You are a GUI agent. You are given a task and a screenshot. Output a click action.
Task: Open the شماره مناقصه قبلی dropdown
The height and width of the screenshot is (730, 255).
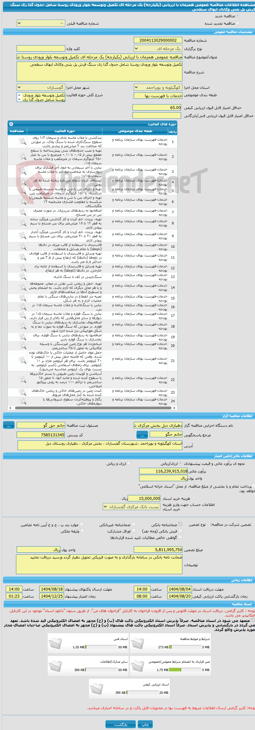pos(41,23)
